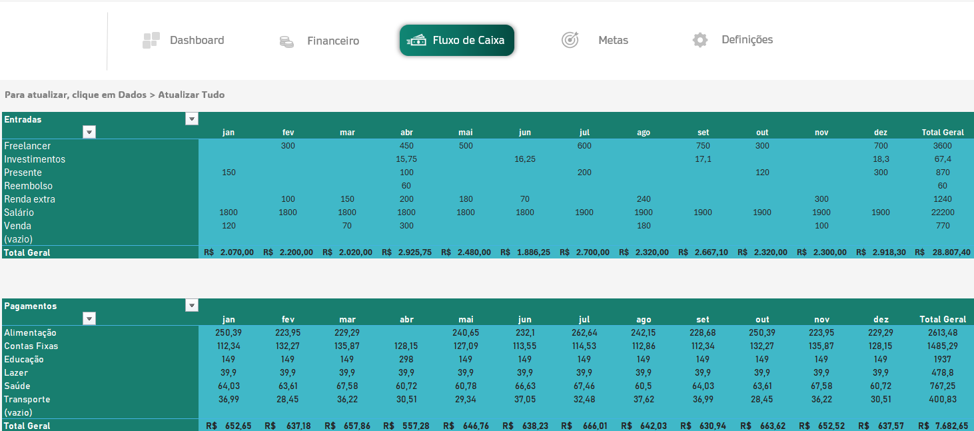Select the Freelancer row label in Entradas
The image size is (974, 431).
click(27, 146)
